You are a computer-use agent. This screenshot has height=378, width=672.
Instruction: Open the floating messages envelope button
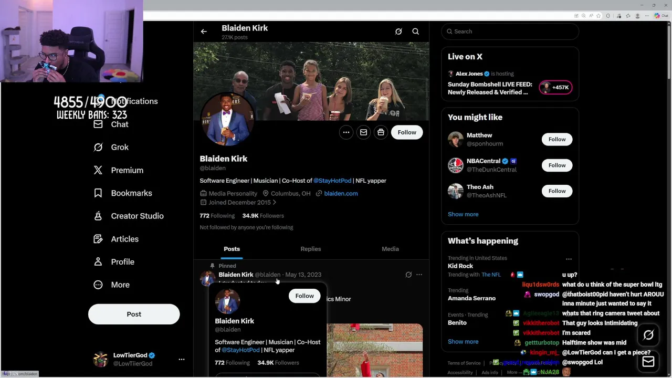648,361
